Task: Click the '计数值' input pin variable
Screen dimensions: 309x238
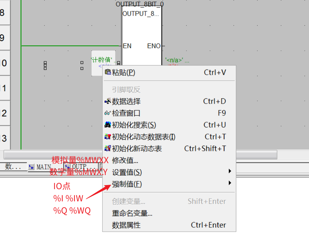Action: [x=102, y=59]
